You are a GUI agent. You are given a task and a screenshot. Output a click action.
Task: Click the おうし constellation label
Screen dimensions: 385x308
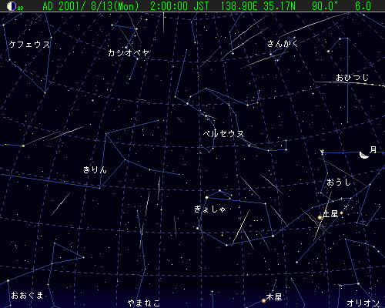(x=339, y=182)
